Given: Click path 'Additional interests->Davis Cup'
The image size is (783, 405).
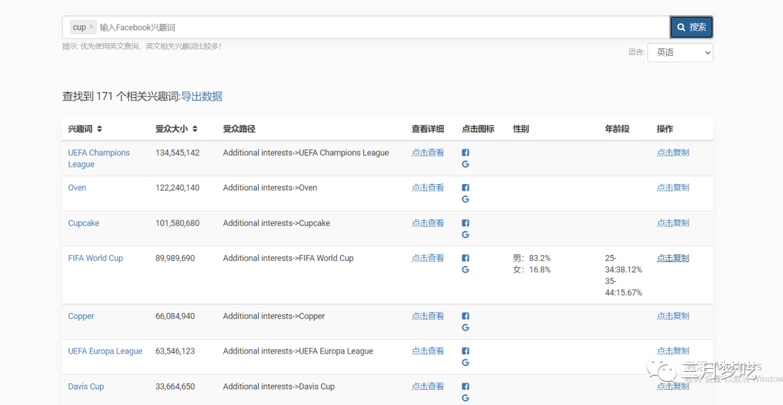Looking at the screenshot, I should click(x=278, y=386).
